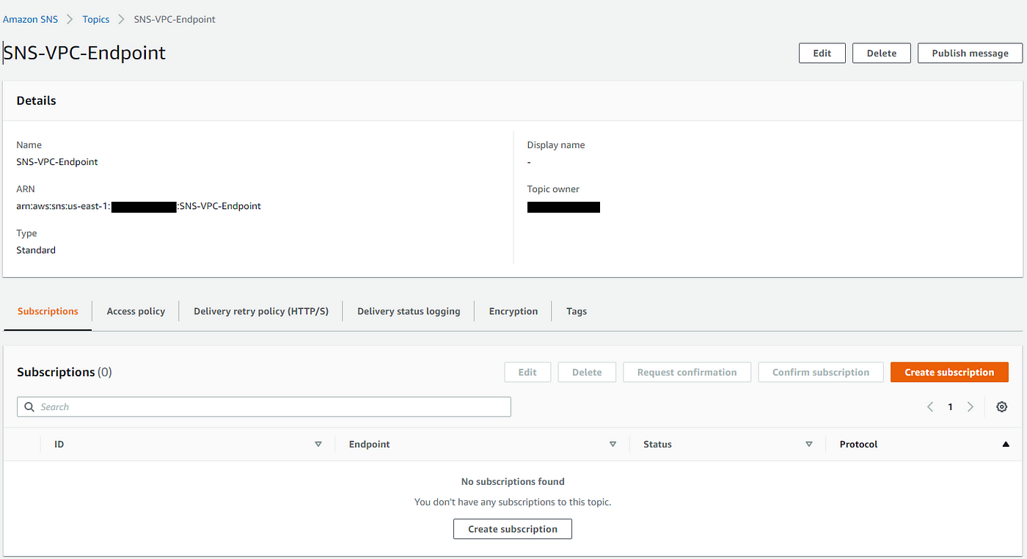Click the orange Create subscription button
This screenshot has height=559, width=1027.
pos(949,372)
